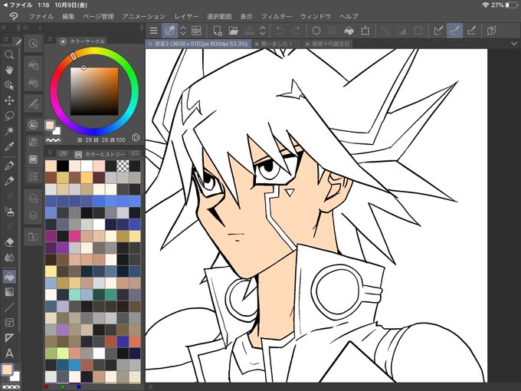
Task: Open the ファイル menu
Action: coord(41,16)
